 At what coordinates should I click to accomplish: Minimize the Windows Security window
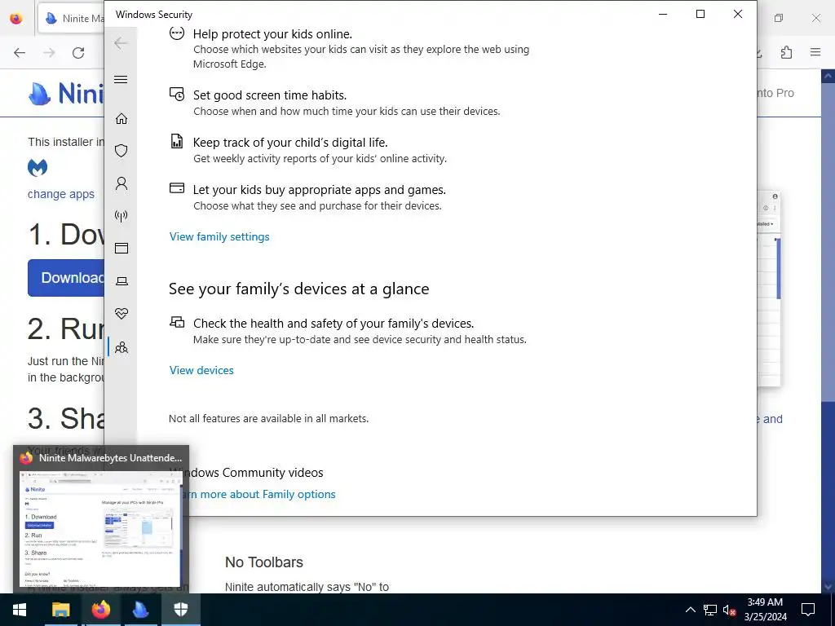click(x=663, y=15)
